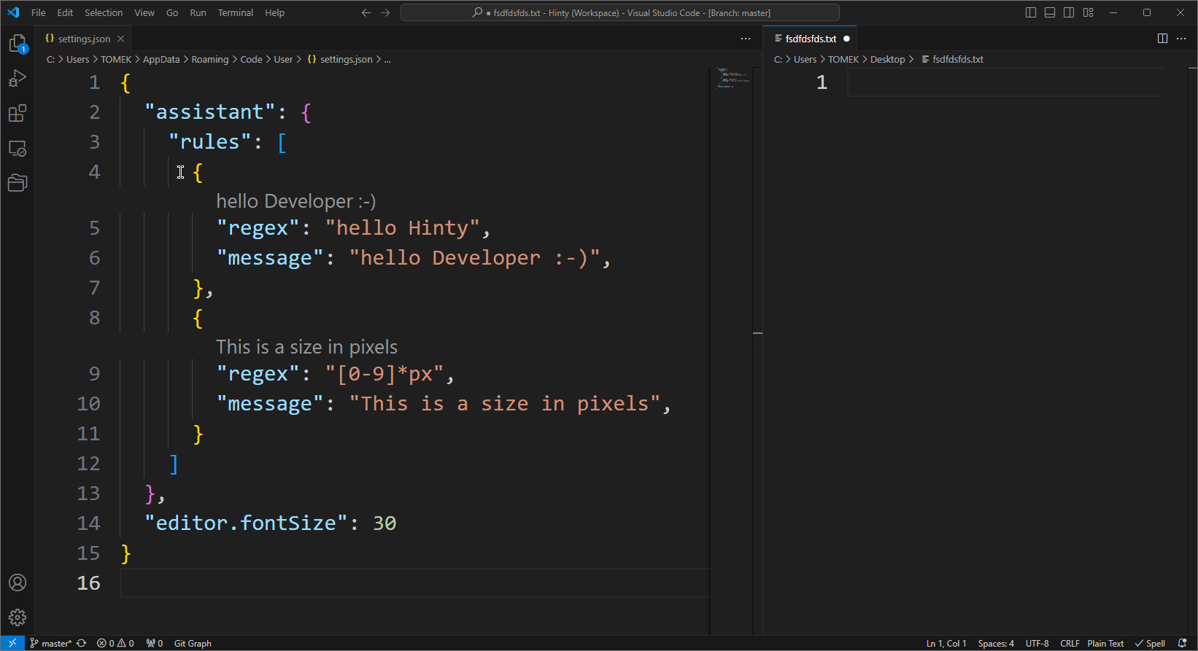Change indentation setting Spaces: 4

pyautogui.click(x=996, y=643)
